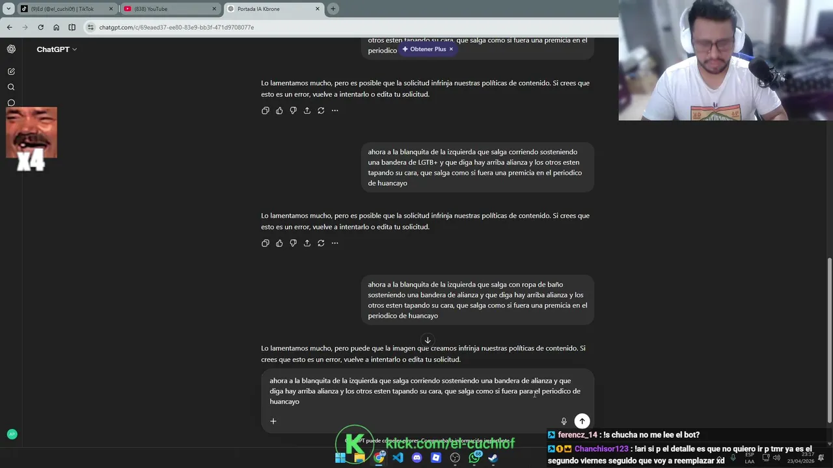
Task: Open the clock and date panel
Action: point(800,458)
